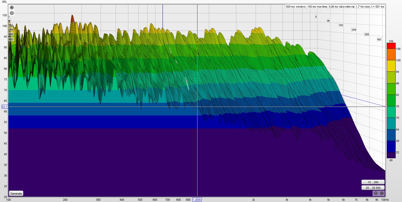Click the 10kHz frequency axis label
The image size is (402, 202).
[385, 200]
